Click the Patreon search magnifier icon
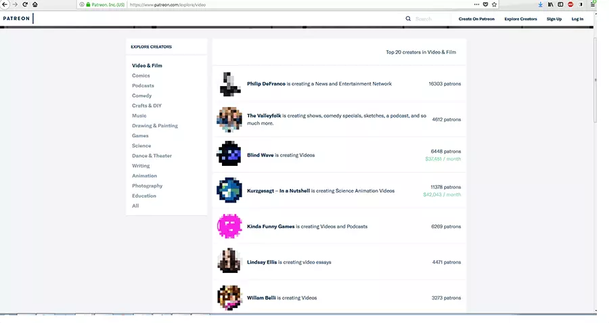 (408, 19)
